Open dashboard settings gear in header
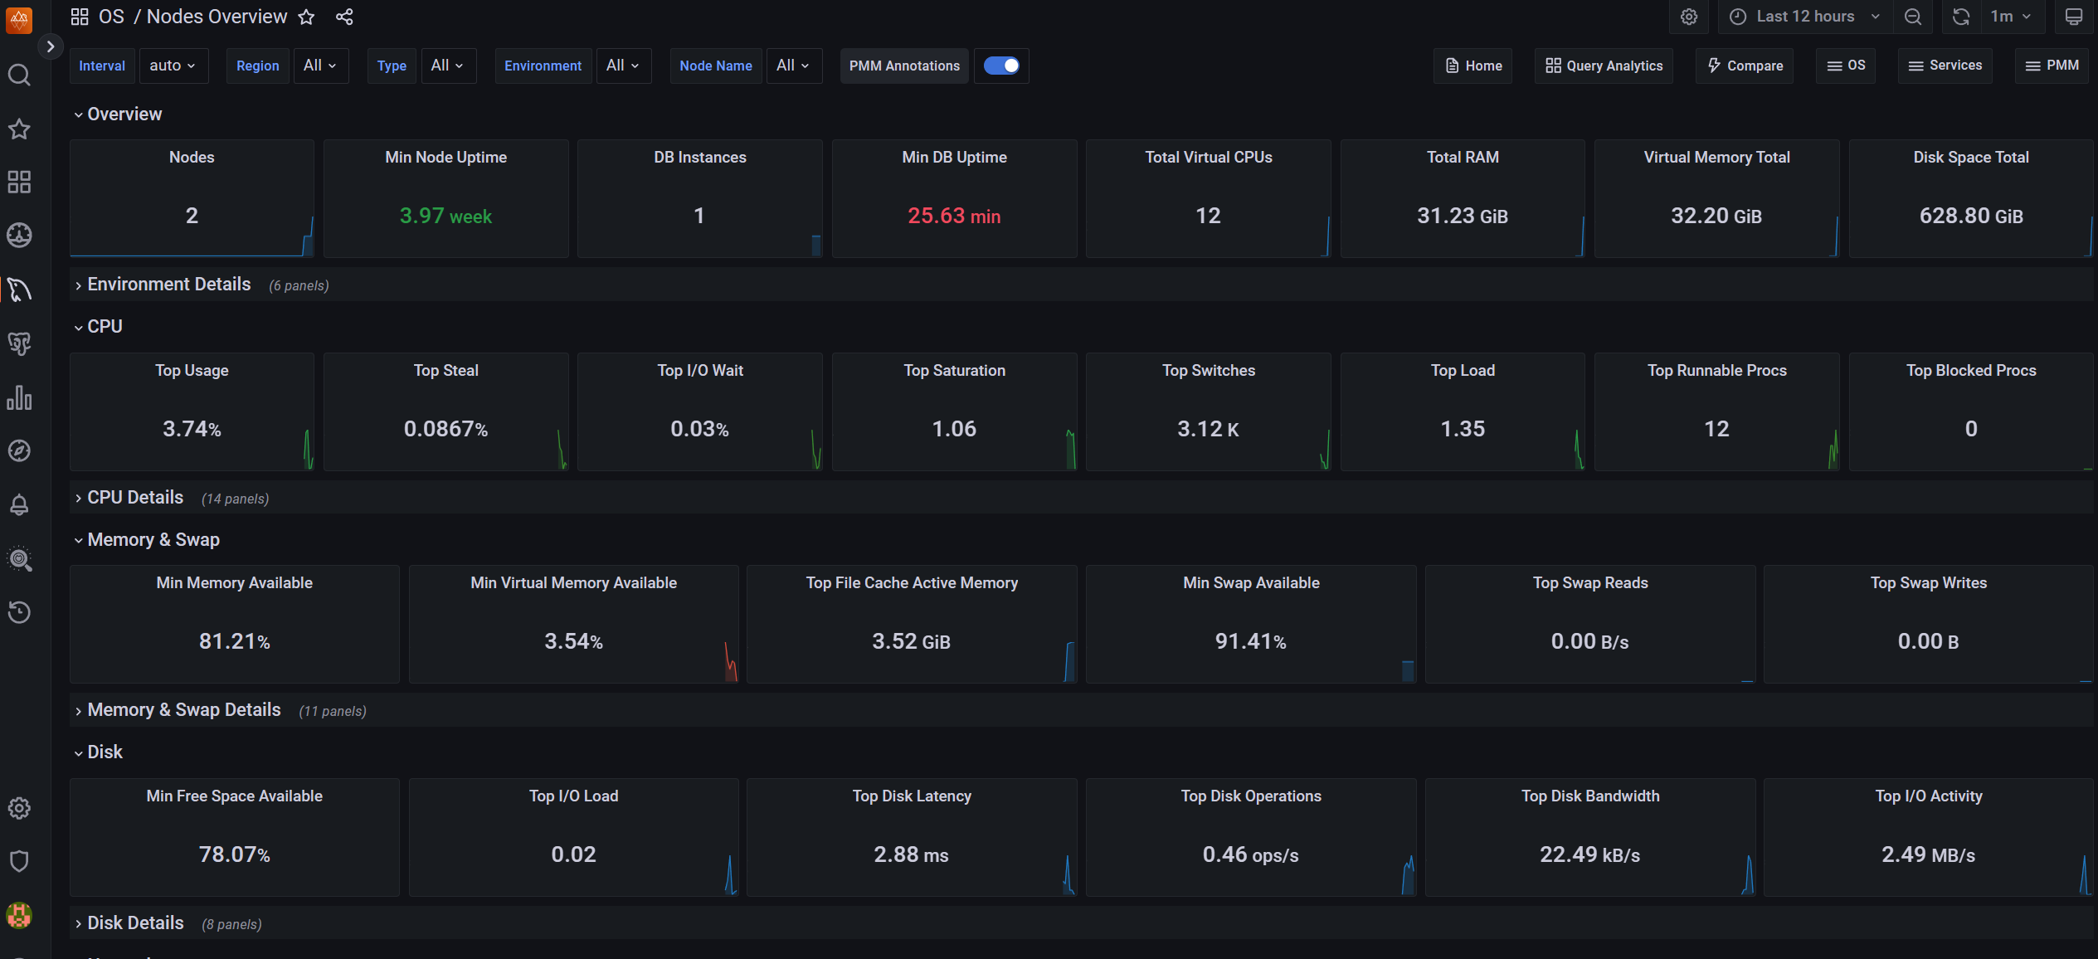 1689,17
